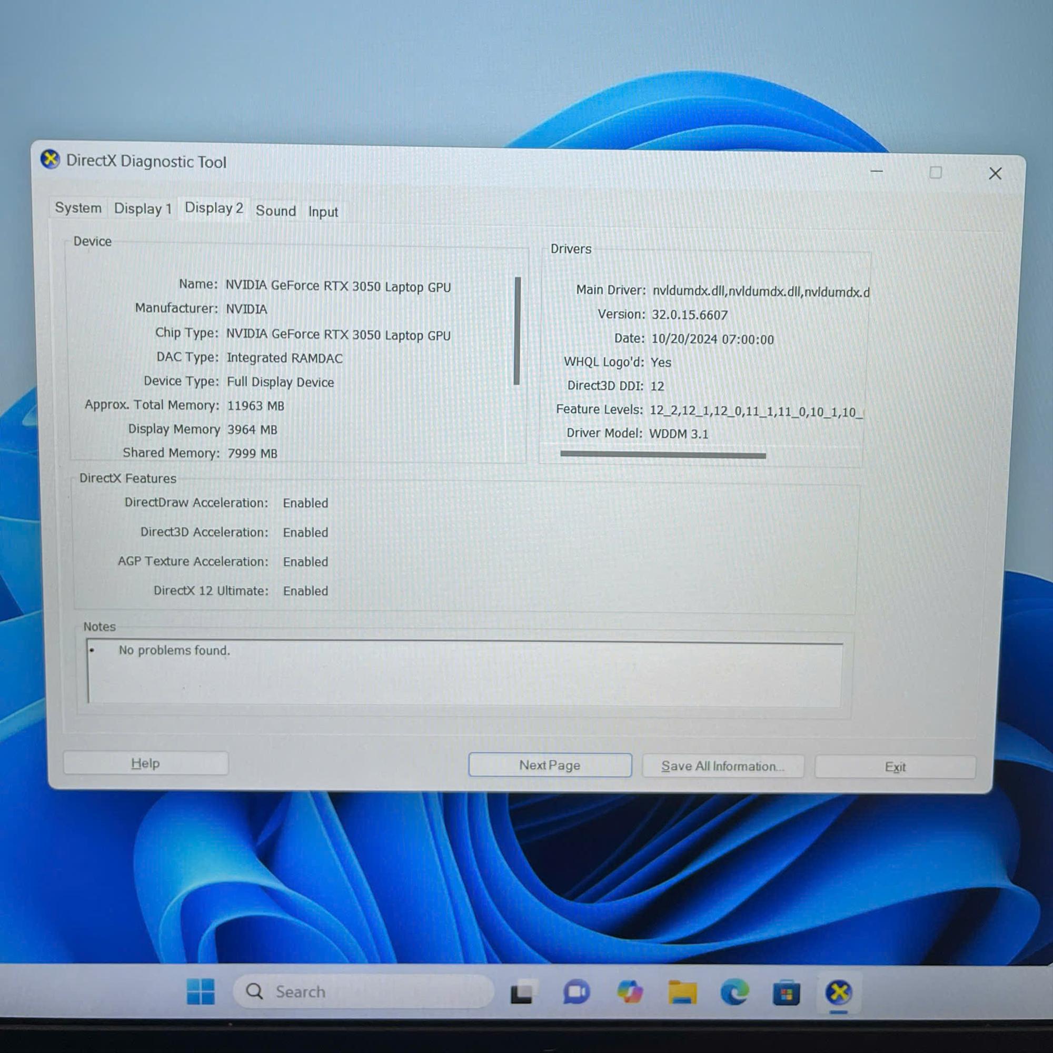The image size is (1053, 1053).
Task: Open the Sound tab
Action: (276, 211)
